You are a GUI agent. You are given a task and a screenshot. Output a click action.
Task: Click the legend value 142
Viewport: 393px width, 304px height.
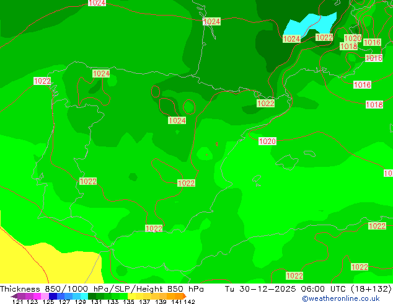click(189, 302)
